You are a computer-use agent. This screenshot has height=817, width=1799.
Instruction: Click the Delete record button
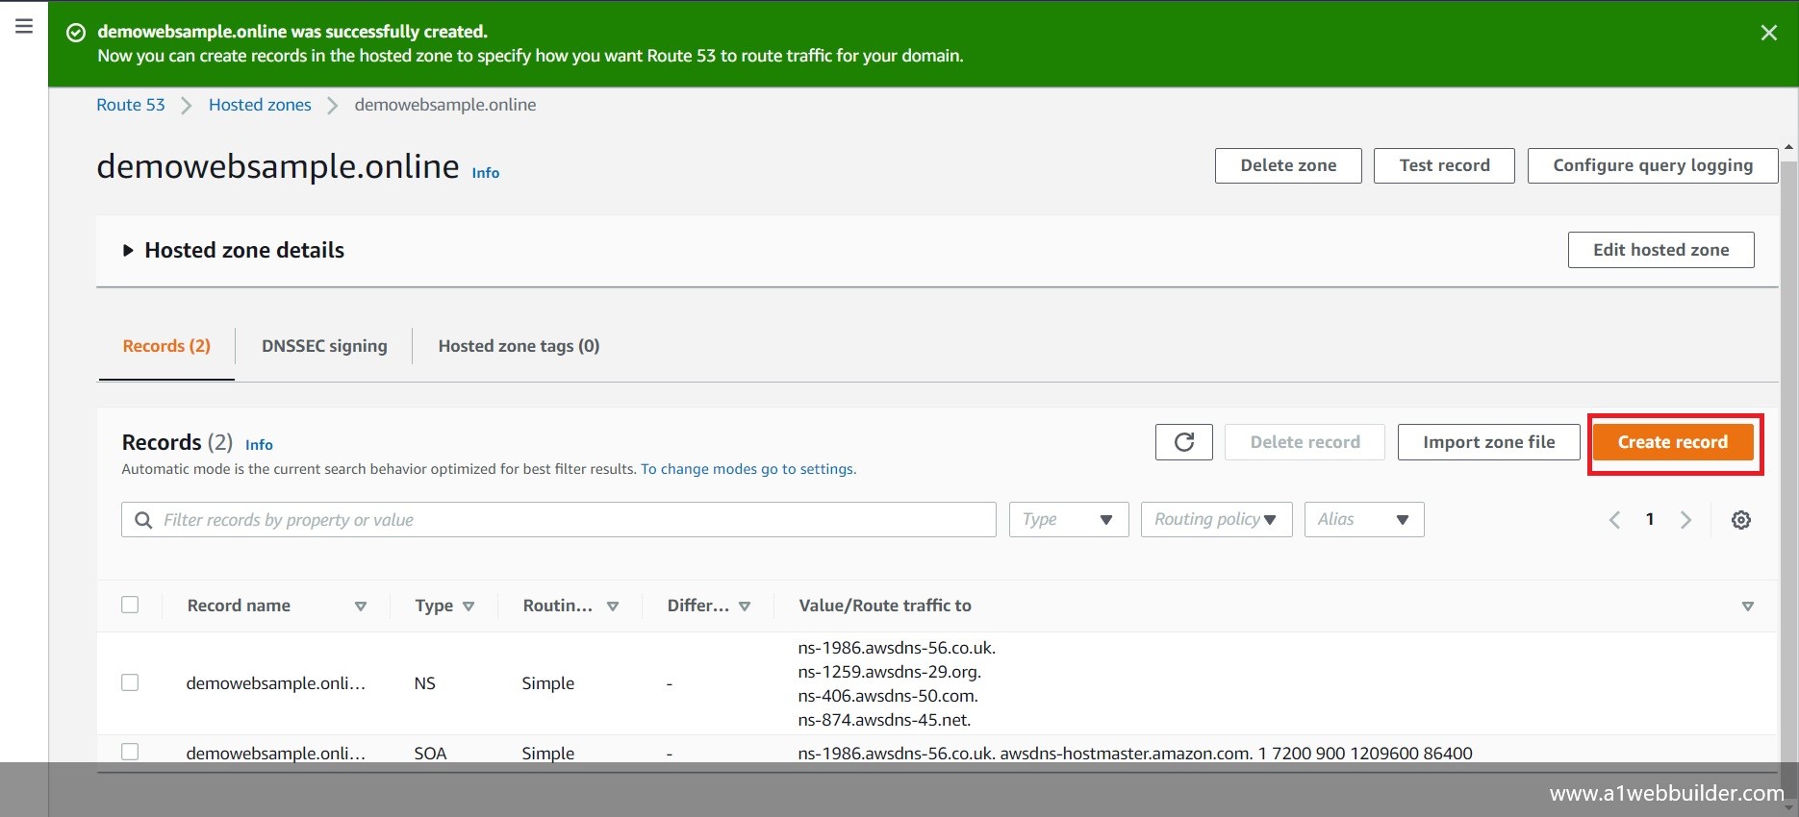pyautogui.click(x=1305, y=442)
